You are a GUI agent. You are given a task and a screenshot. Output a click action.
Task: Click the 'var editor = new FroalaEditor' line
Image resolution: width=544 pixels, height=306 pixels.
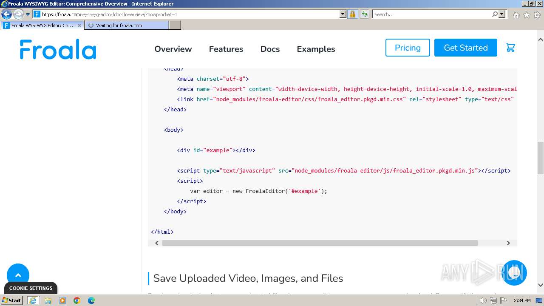click(259, 191)
